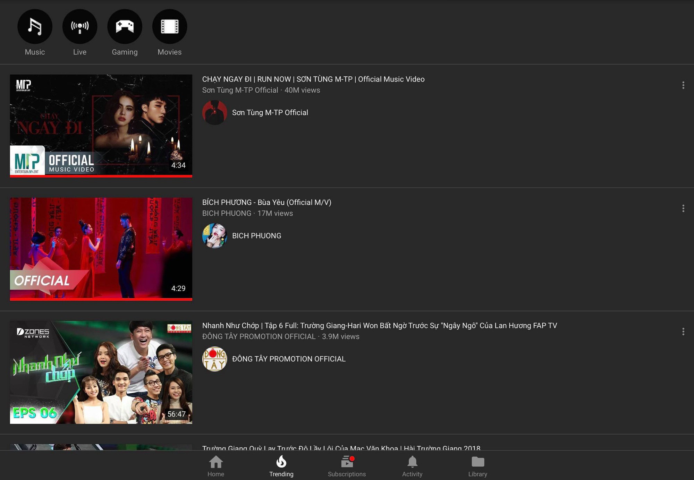This screenshot has height=480, width=694.
Task: Play the Chạy Ngay Đi video thumbnail
Action: (101, 126)
